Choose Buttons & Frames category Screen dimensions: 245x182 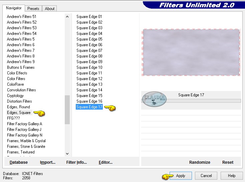(x=21, y=67)
